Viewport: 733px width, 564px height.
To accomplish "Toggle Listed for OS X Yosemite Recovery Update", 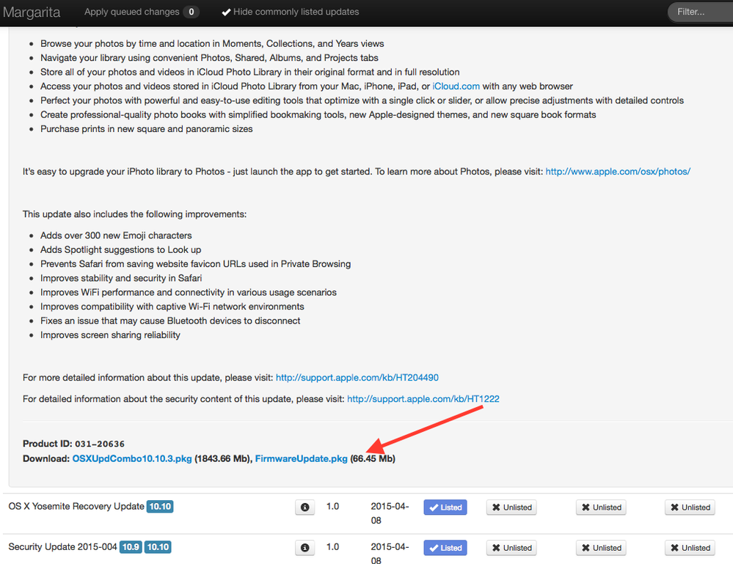I will [445, 508].
